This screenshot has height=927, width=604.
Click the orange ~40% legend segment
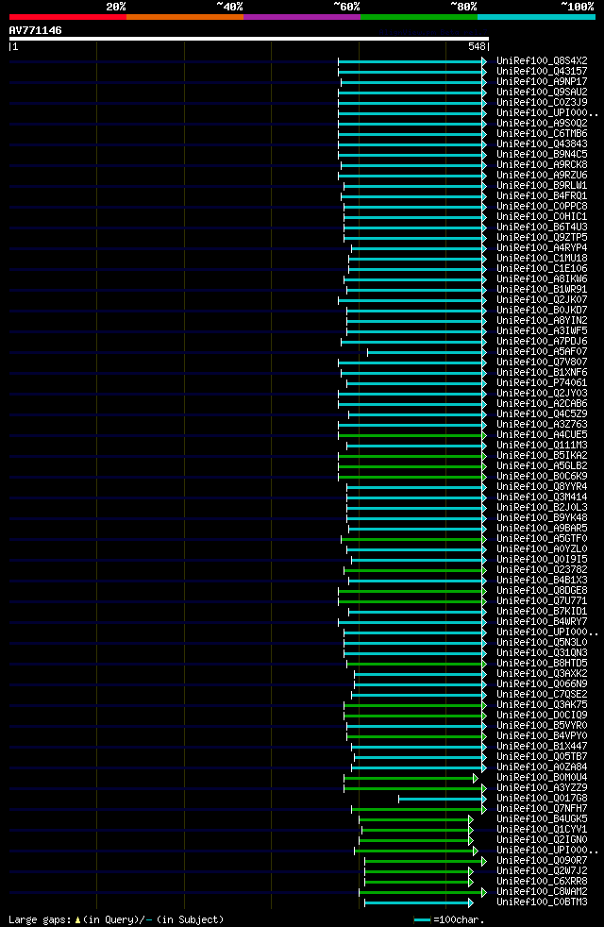185,17
